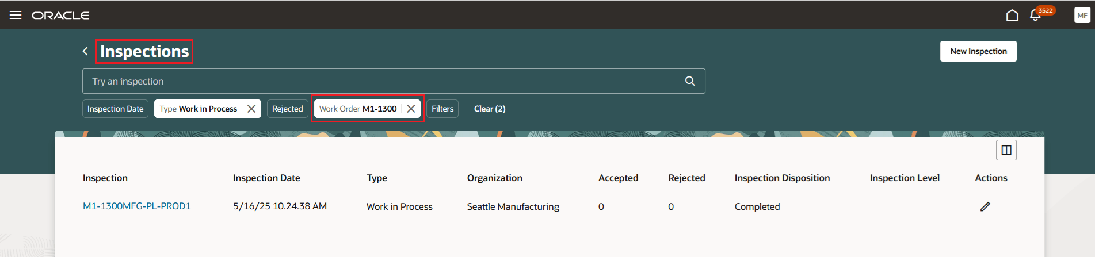1095x257 pixels.
Task: Open the column chooser icon above table
Action: [1006, 150]
